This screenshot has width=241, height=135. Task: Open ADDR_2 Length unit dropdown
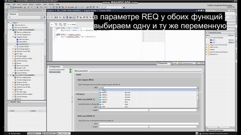coord(197,127)
